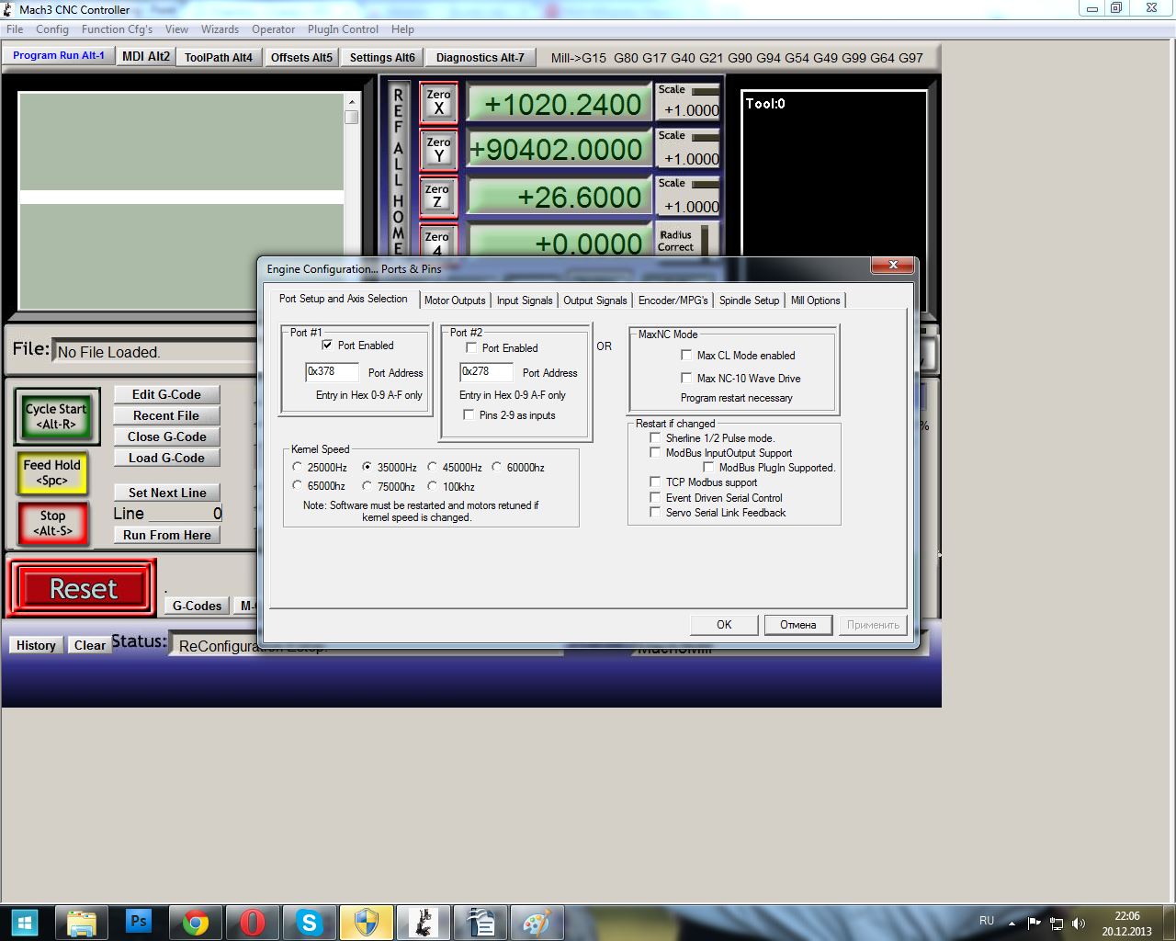Open File Explorer from the taskbar
This screenshot has width=1176, height=941.
(x=82, y=922)
